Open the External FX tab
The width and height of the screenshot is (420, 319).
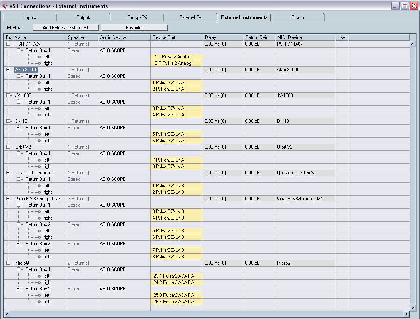(190, 17)
